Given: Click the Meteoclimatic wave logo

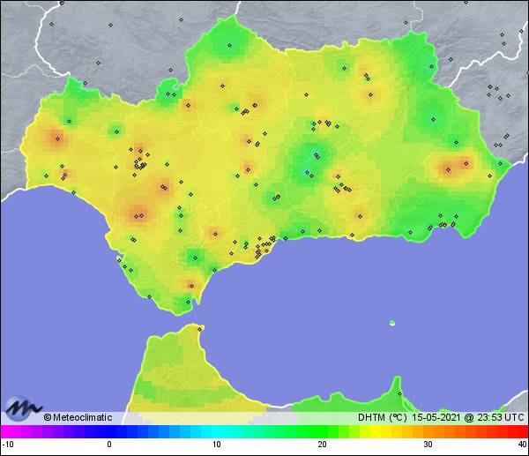Looking at the screenshot, I should coord(23,408).
